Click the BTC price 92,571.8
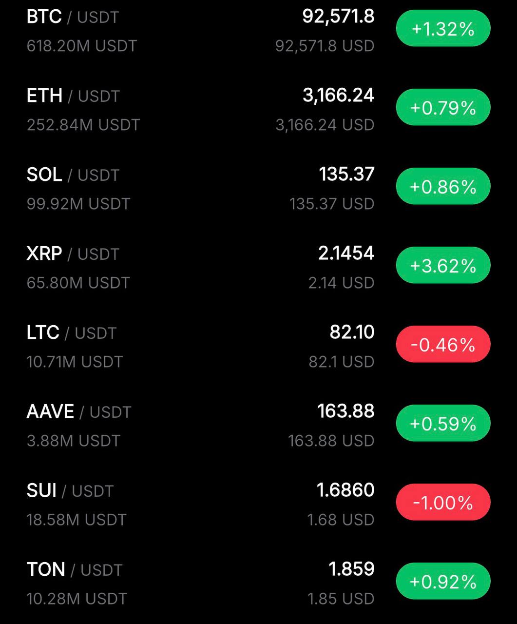The image size is (517, 624). pyautogui.click(x=338, y=17)
